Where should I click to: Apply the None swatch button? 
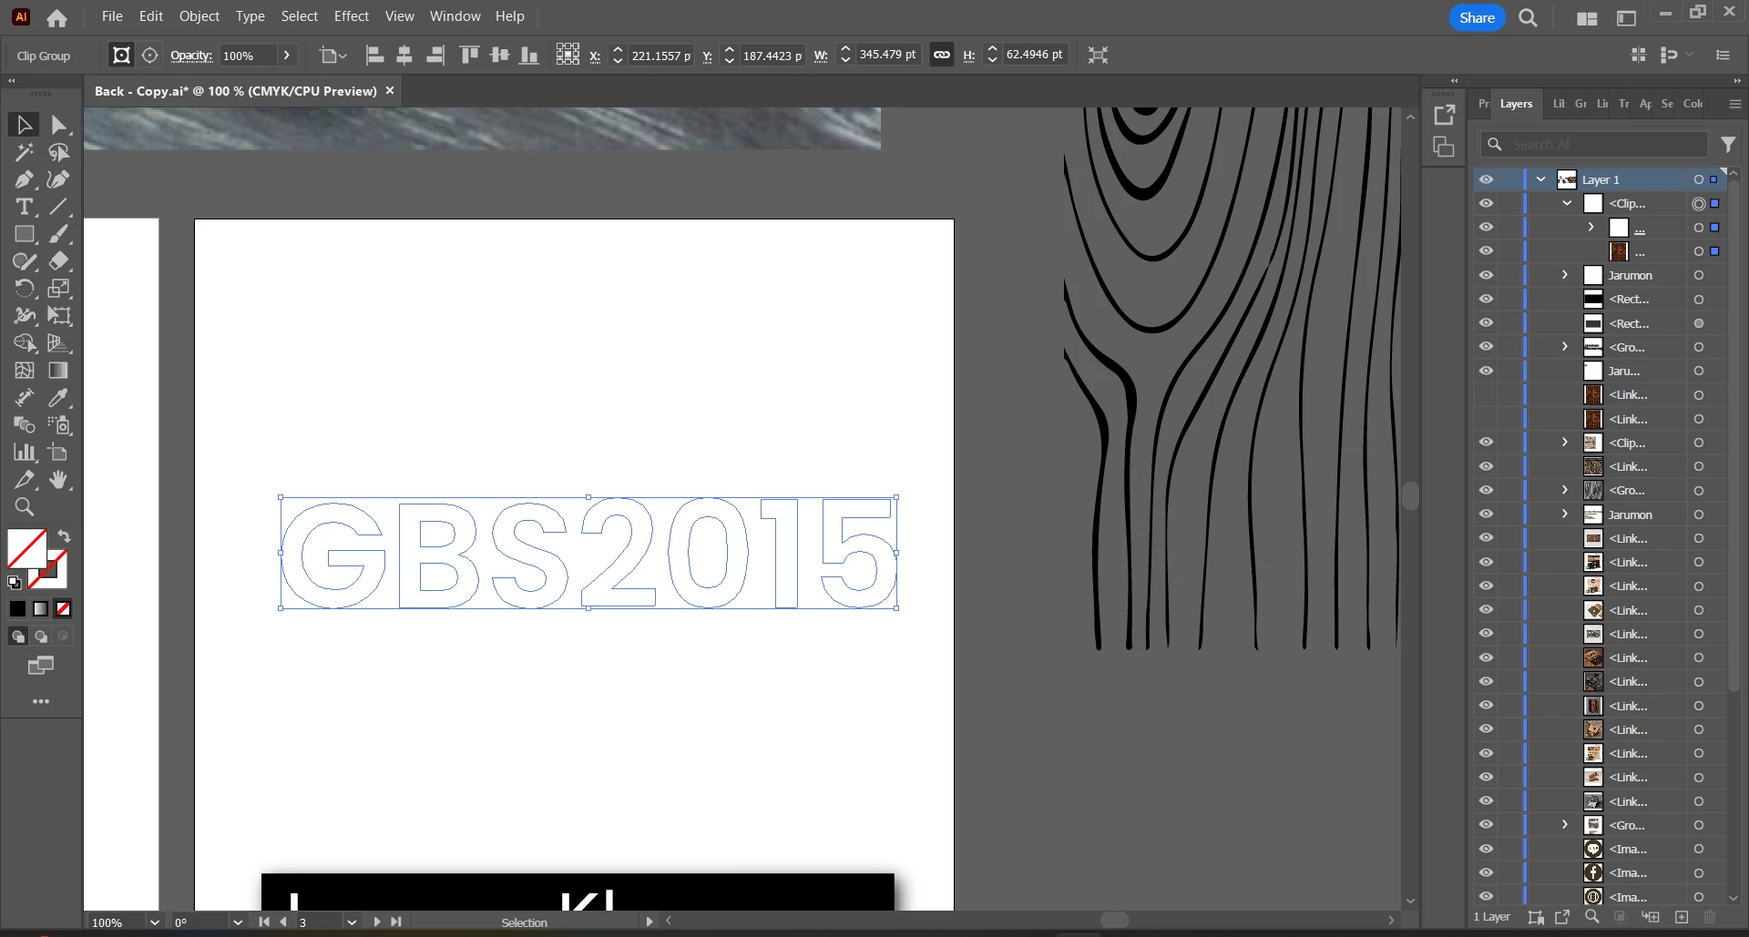pyautogui.click(x=63, y=608)
